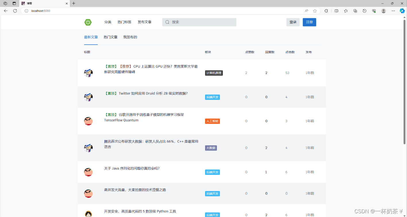Click the orange 人工智能 category tag

(x=213, y=121)
